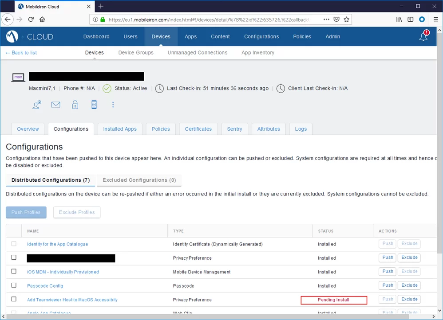The height and width of the screenshot is (320, 443).
Task: Click Exclude for Add Teamviewer Host row
Action: [x=409, y=299]
